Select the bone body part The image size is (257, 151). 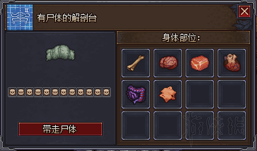tap(136, 63)
